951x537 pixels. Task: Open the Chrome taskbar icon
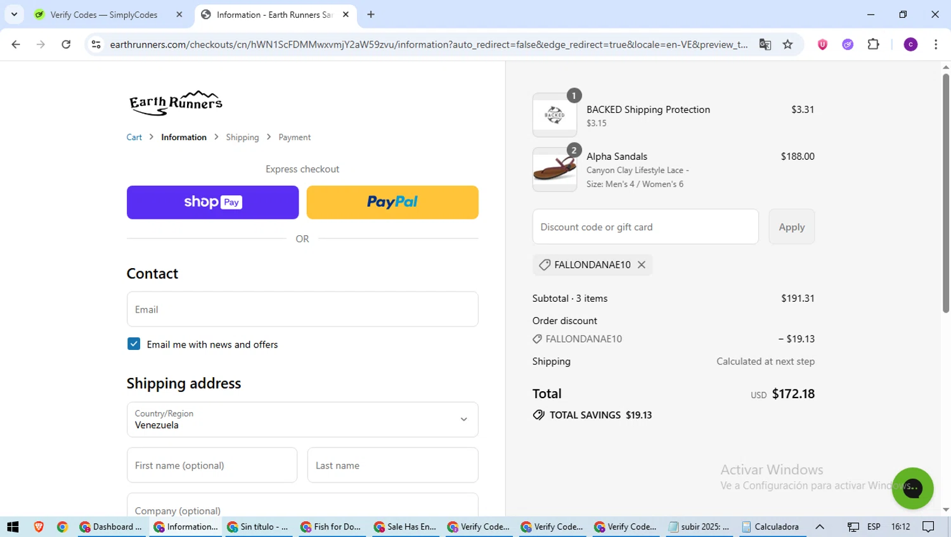62,527
